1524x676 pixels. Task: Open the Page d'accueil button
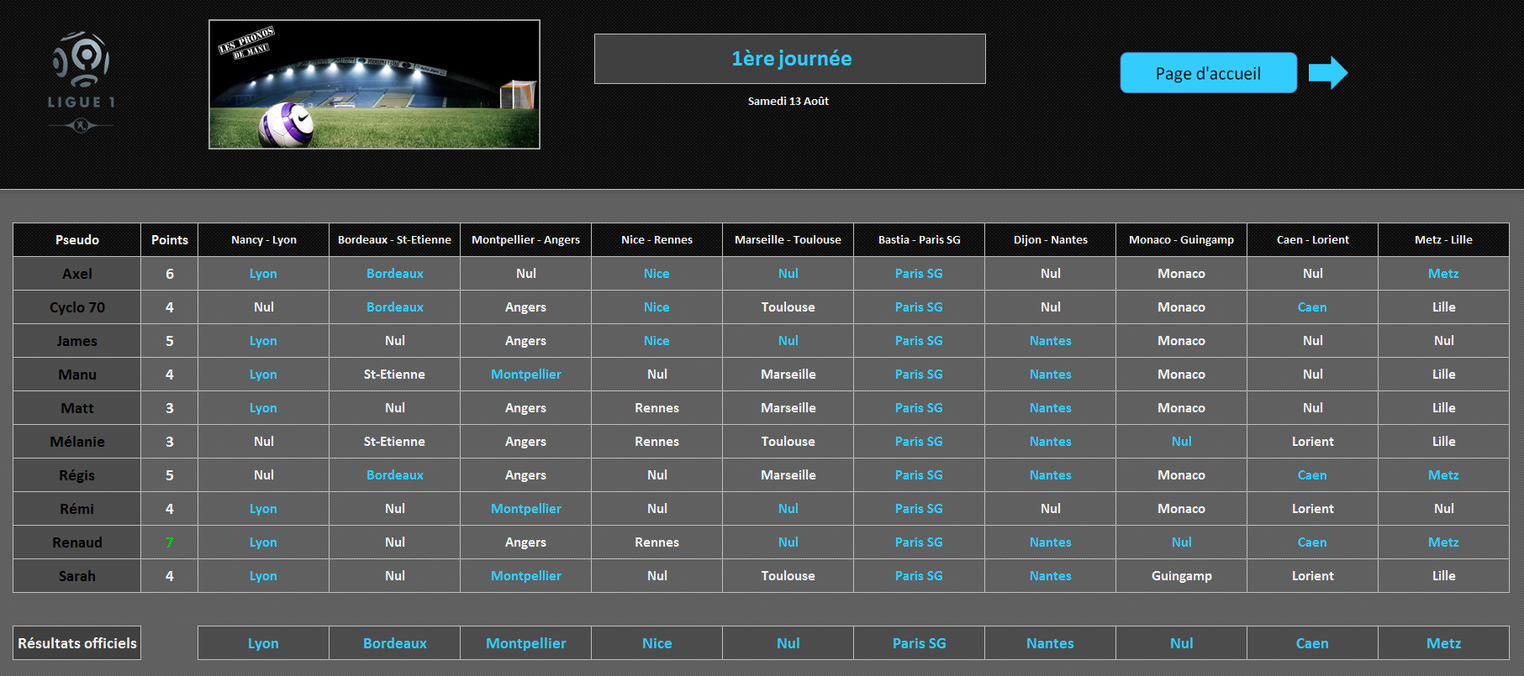pos(1208,73)
